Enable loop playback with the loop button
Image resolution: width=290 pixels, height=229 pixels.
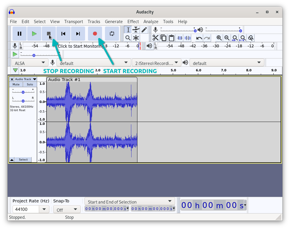tap(112, 34)
